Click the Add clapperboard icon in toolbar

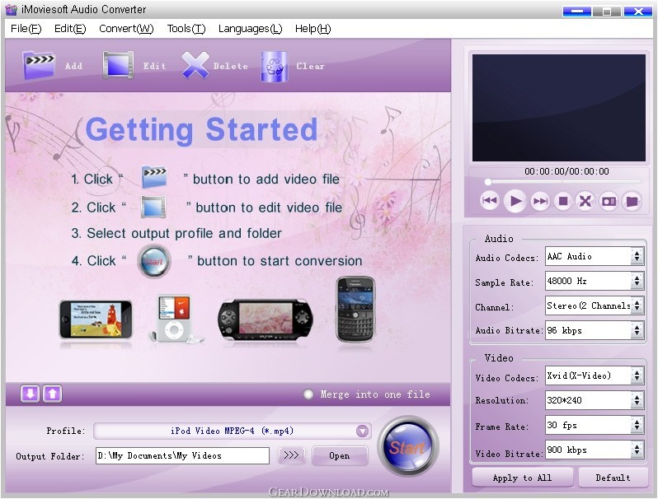pos(39,65)
